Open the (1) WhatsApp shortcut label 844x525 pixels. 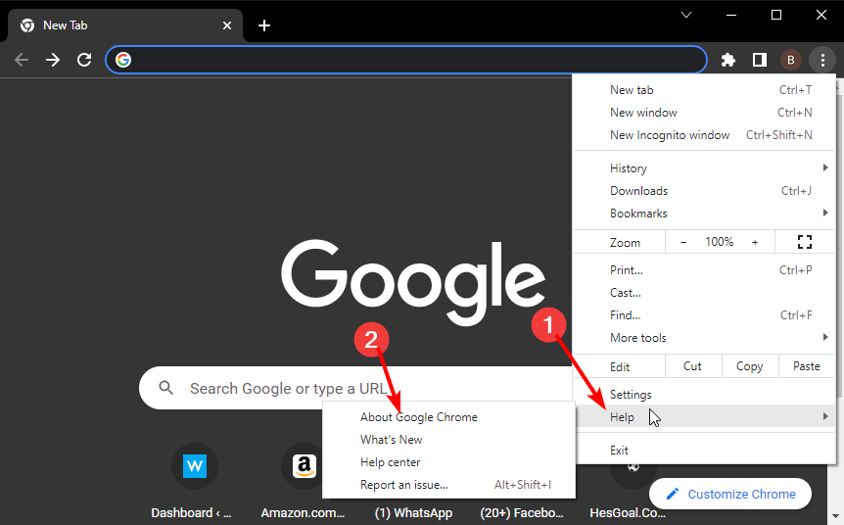[413, 513]
